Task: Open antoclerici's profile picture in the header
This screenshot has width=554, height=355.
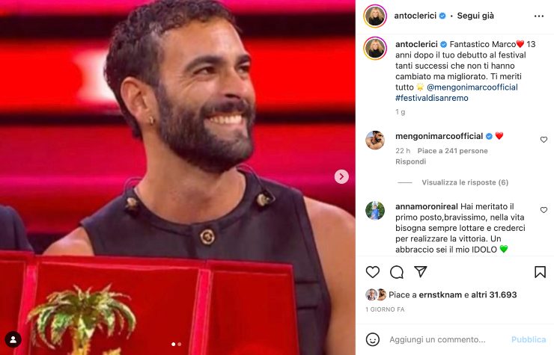Action: click(375, 16)
